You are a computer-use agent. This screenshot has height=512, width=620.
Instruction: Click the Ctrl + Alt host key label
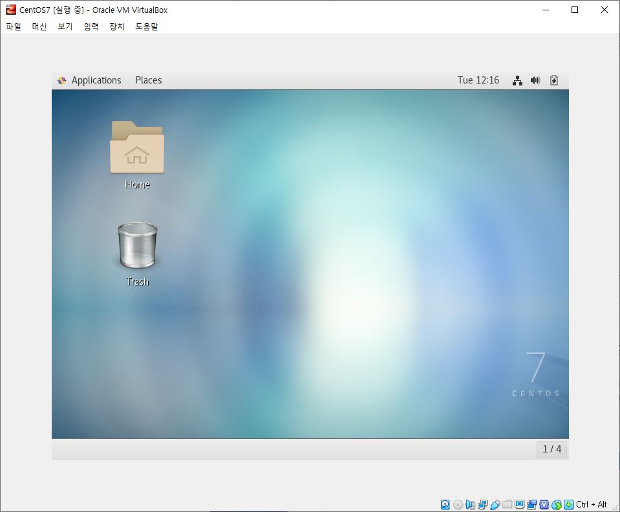[591, 504]
